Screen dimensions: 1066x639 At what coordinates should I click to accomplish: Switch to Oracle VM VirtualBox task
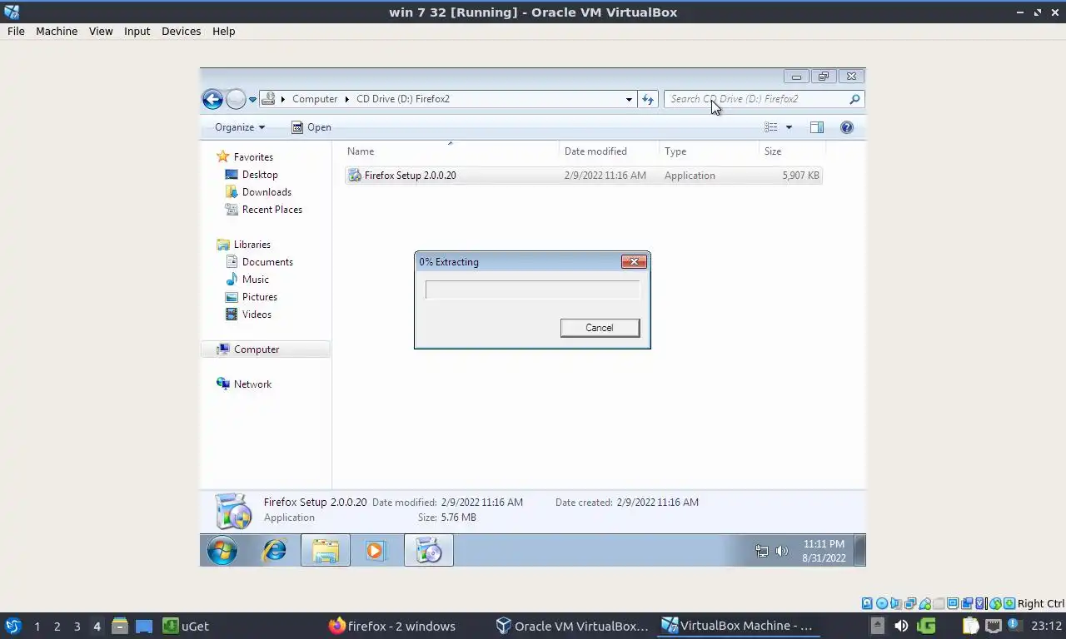572,627
